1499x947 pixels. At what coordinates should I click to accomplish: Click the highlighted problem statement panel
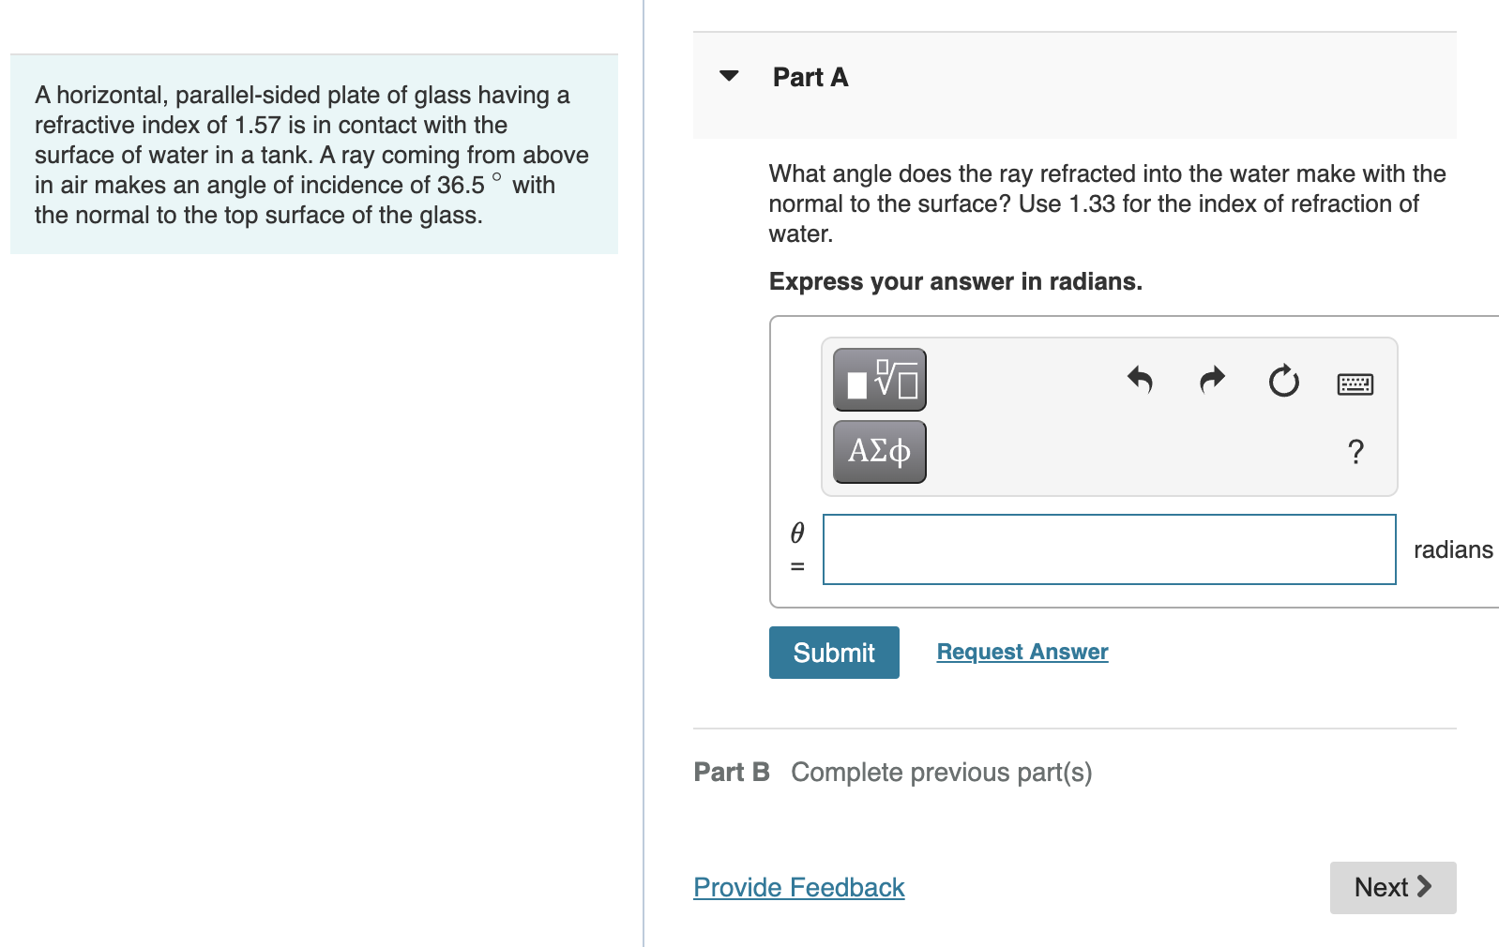click(313, 155)
